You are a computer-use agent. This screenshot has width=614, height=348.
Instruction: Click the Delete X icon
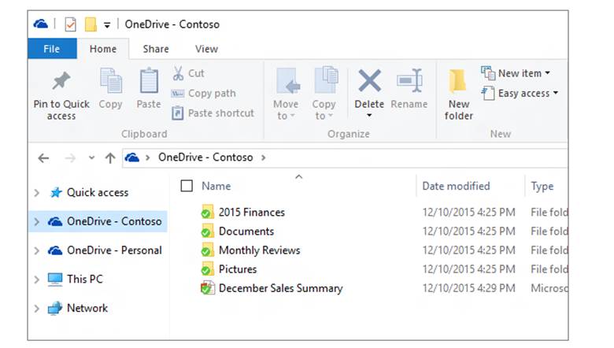369,81
